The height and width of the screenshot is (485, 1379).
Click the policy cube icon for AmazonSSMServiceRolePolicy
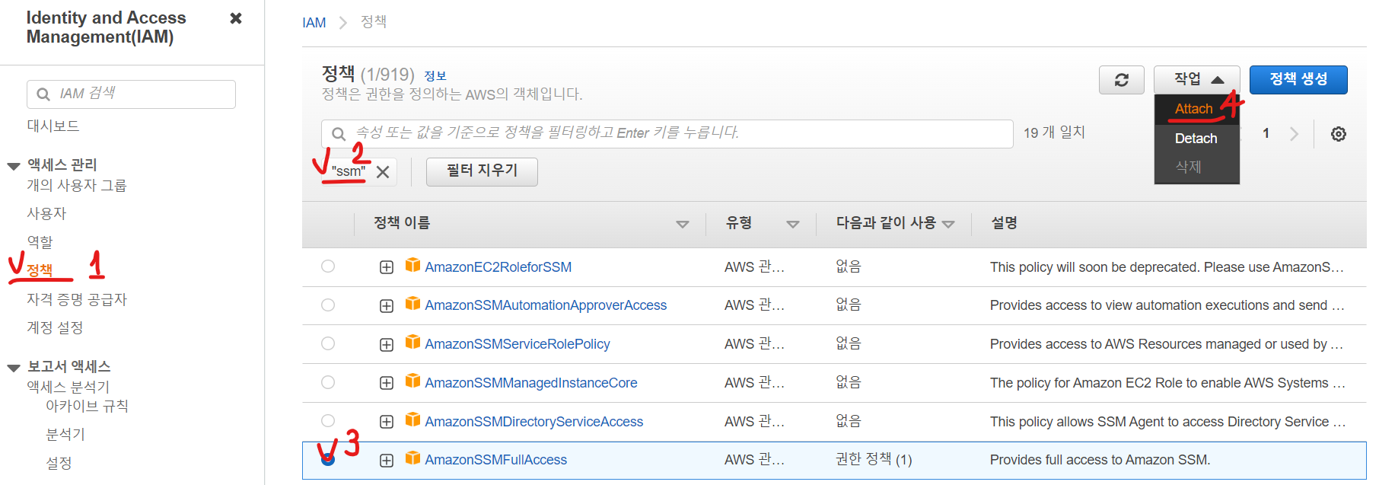click(412, 342)
